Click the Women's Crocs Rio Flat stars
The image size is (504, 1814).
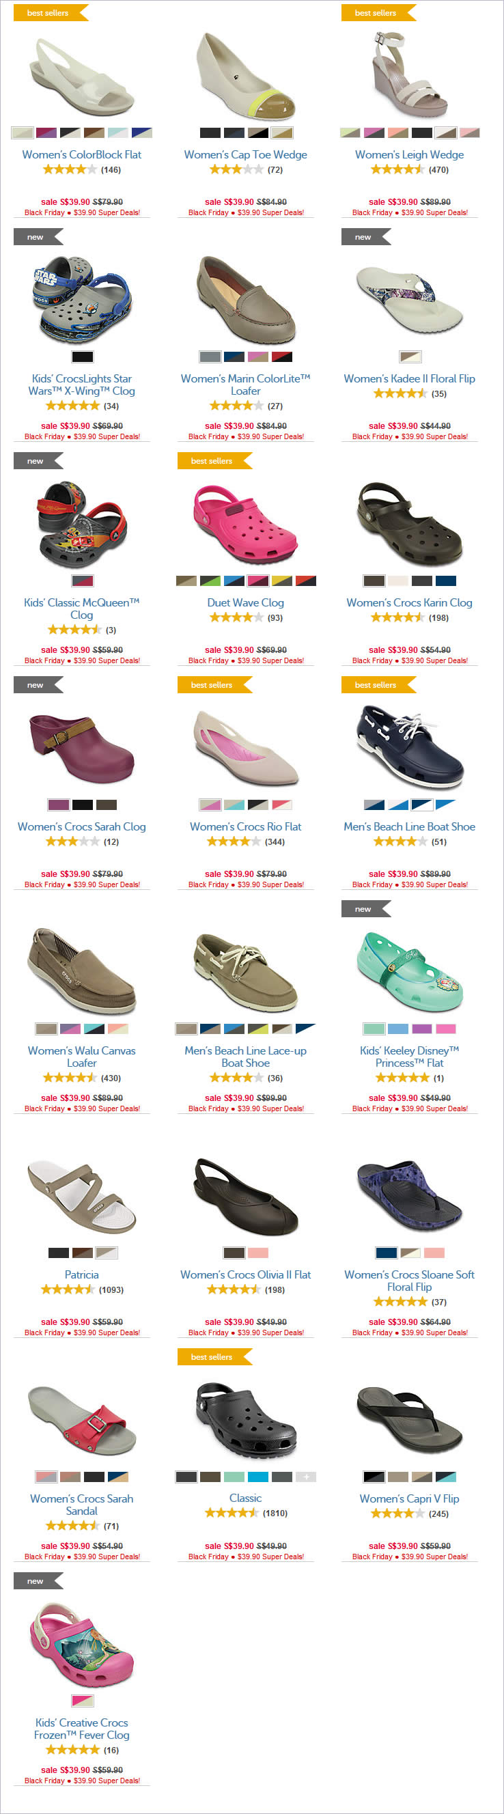(x=234, y=841)
